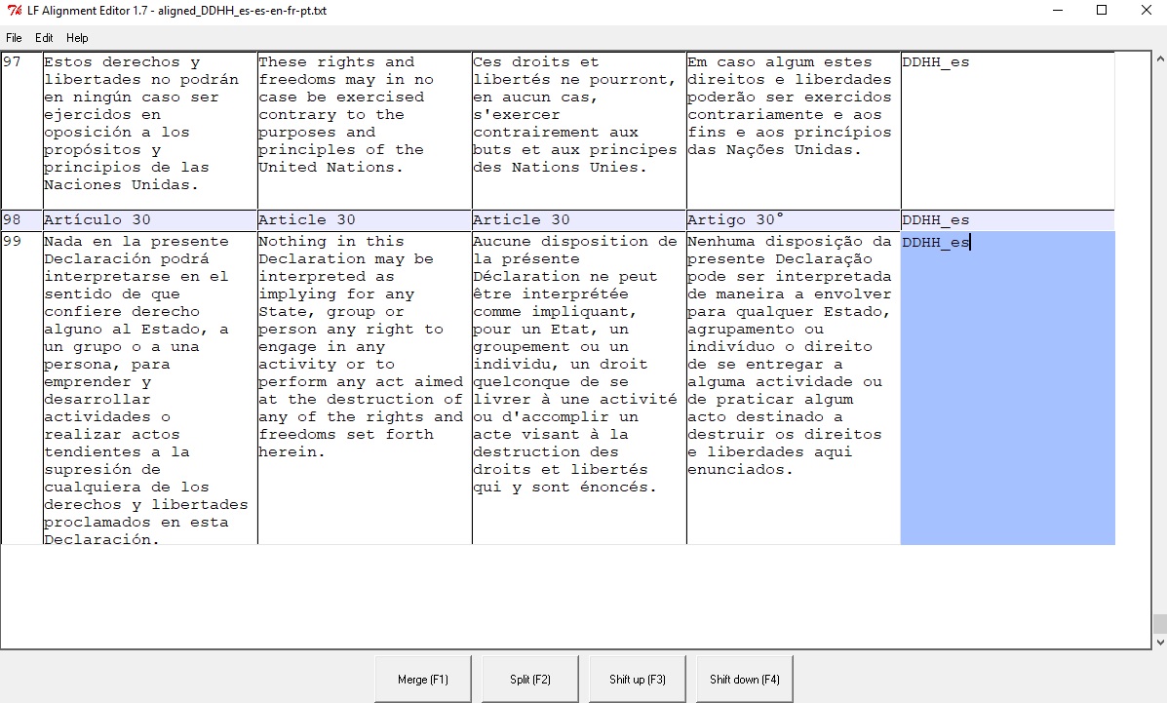1167x703 pixels.
Task: Click the vertical scrollbar thumb
Action: point(1159,624)
